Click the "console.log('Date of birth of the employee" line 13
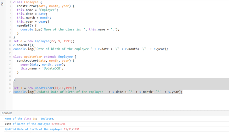The image size is (231, 133). click(x=91, y=49)
